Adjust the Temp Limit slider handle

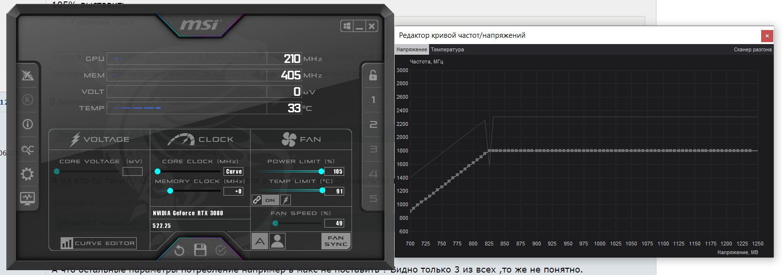(x=322, y=191)
